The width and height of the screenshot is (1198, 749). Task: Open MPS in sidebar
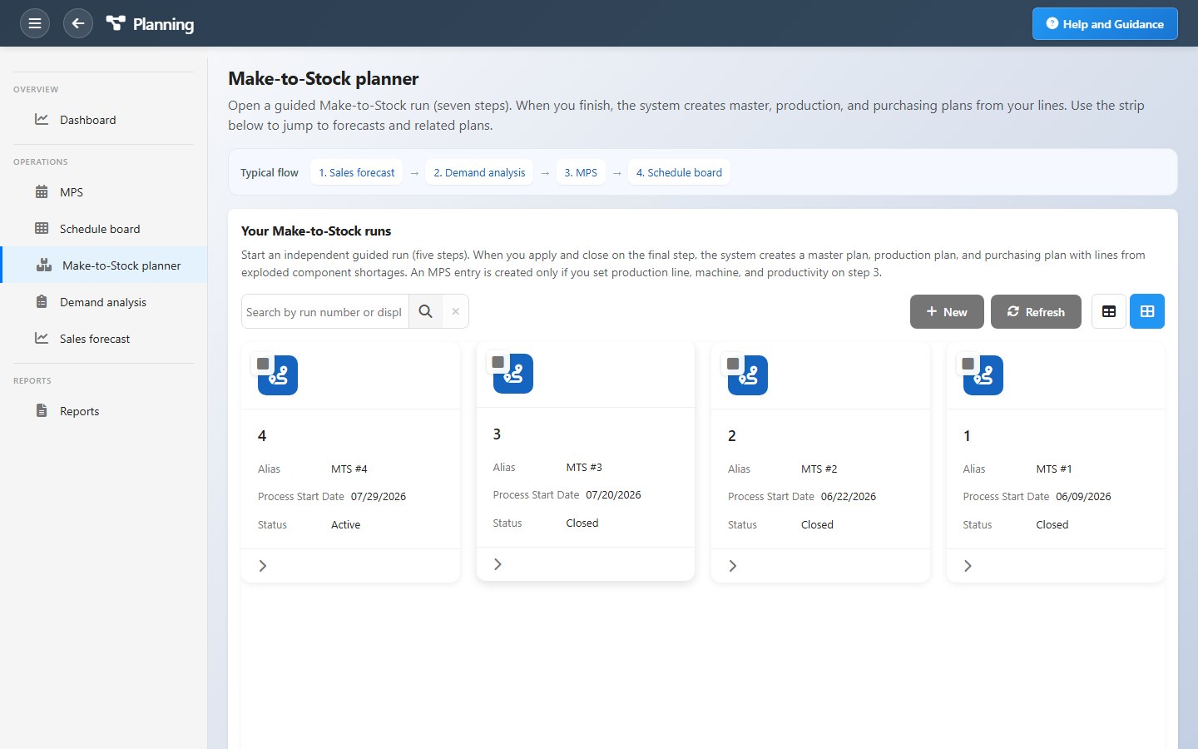(104, 192)
